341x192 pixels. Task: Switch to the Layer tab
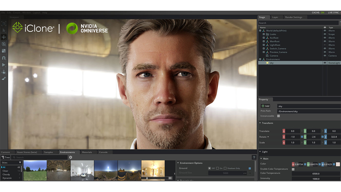click(275, 17)
